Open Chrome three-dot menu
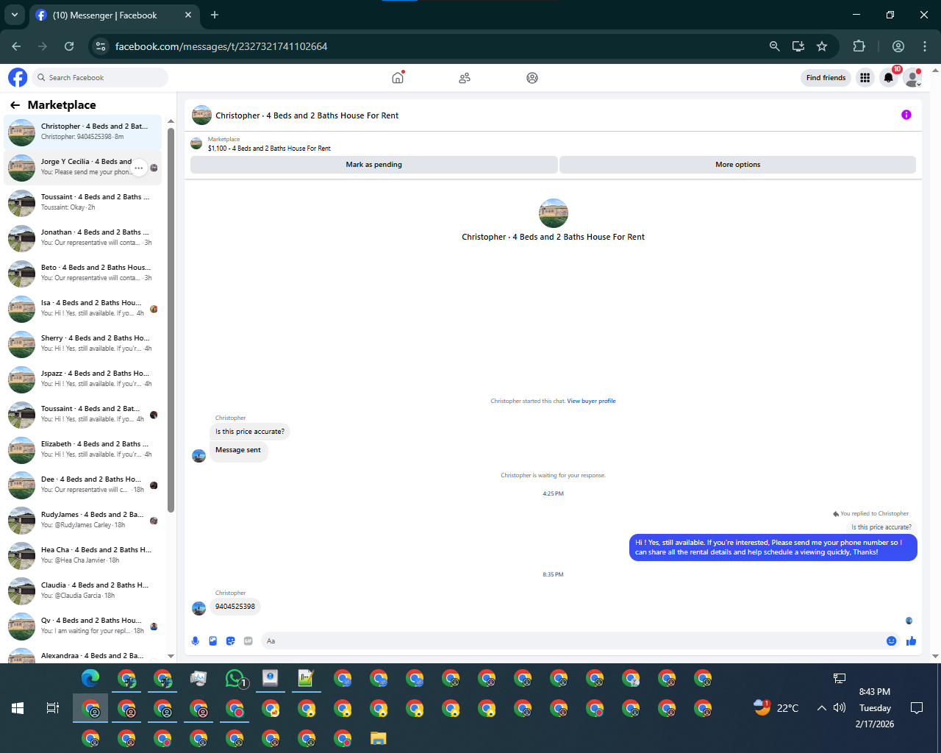This screenshot has height=753, width=941. (924, 46)
